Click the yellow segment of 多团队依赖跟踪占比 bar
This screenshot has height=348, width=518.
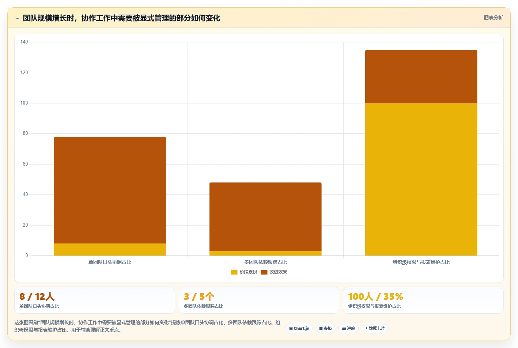point(265,253)
